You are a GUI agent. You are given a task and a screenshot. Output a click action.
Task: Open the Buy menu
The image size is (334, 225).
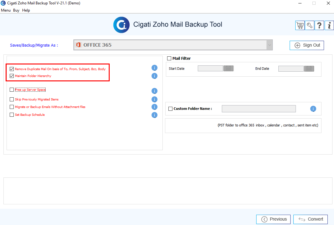(16, 10)
